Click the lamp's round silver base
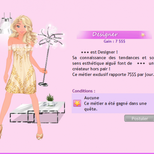 click(43, 84)
